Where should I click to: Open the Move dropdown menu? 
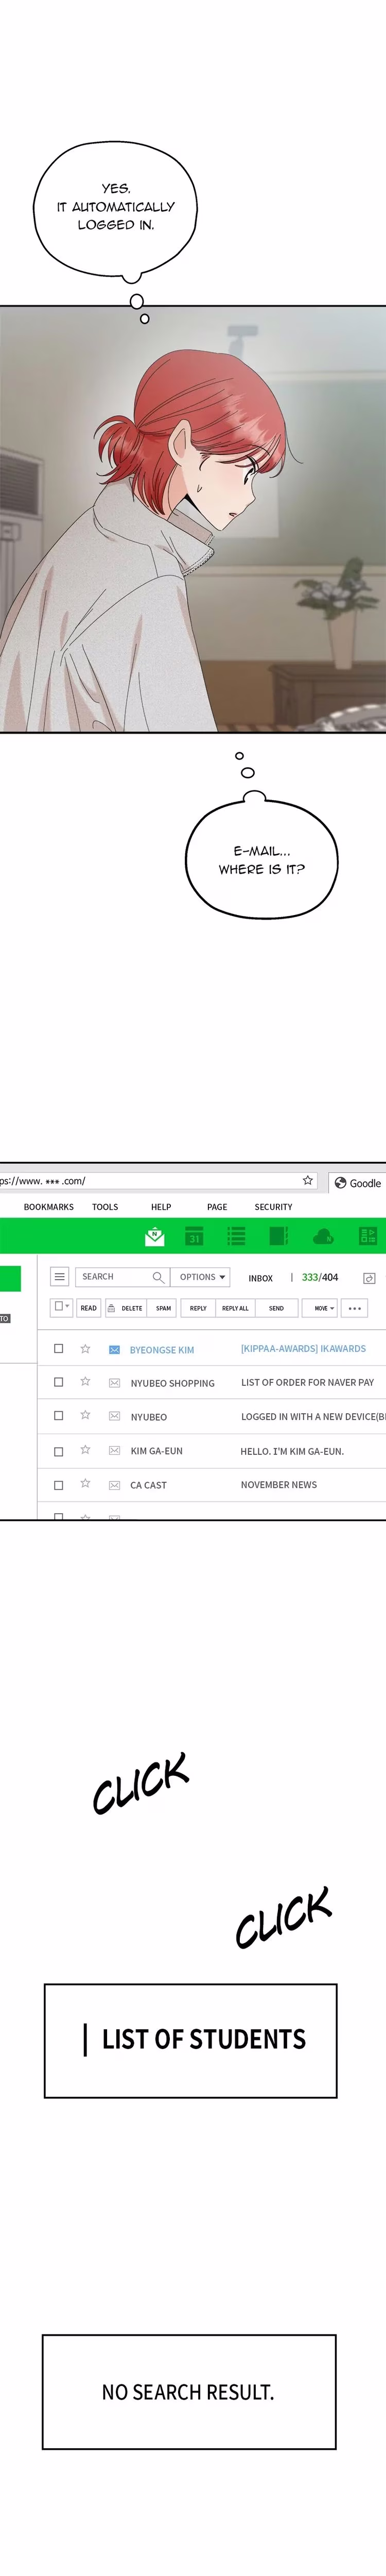[323, 1308]
